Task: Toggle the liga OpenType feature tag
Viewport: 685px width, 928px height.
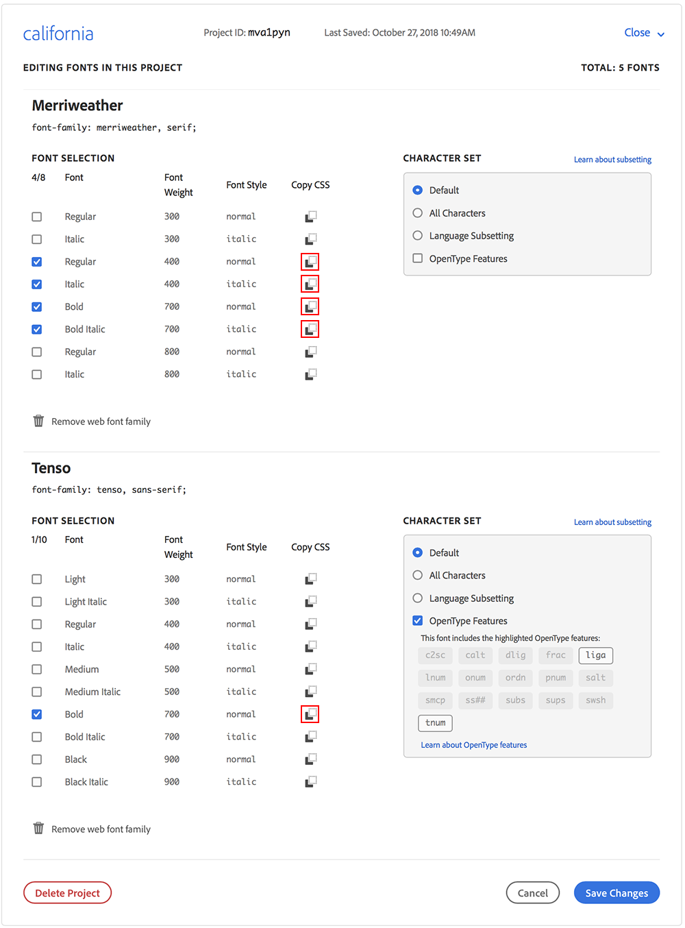Action: (x=595, y=655)
